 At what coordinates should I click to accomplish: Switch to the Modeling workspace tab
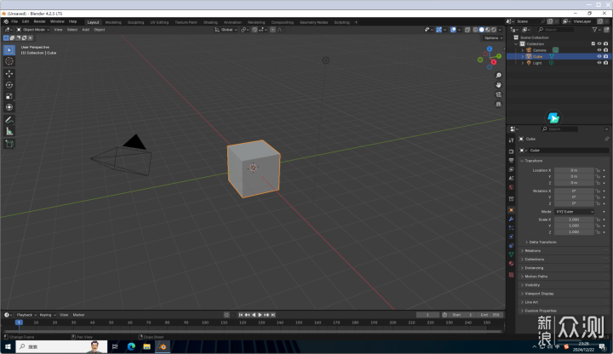pyautogui.click(x=113, y=22)
